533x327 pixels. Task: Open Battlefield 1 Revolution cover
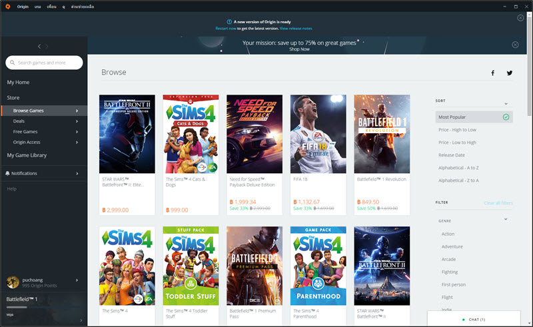tap(382, 134)
